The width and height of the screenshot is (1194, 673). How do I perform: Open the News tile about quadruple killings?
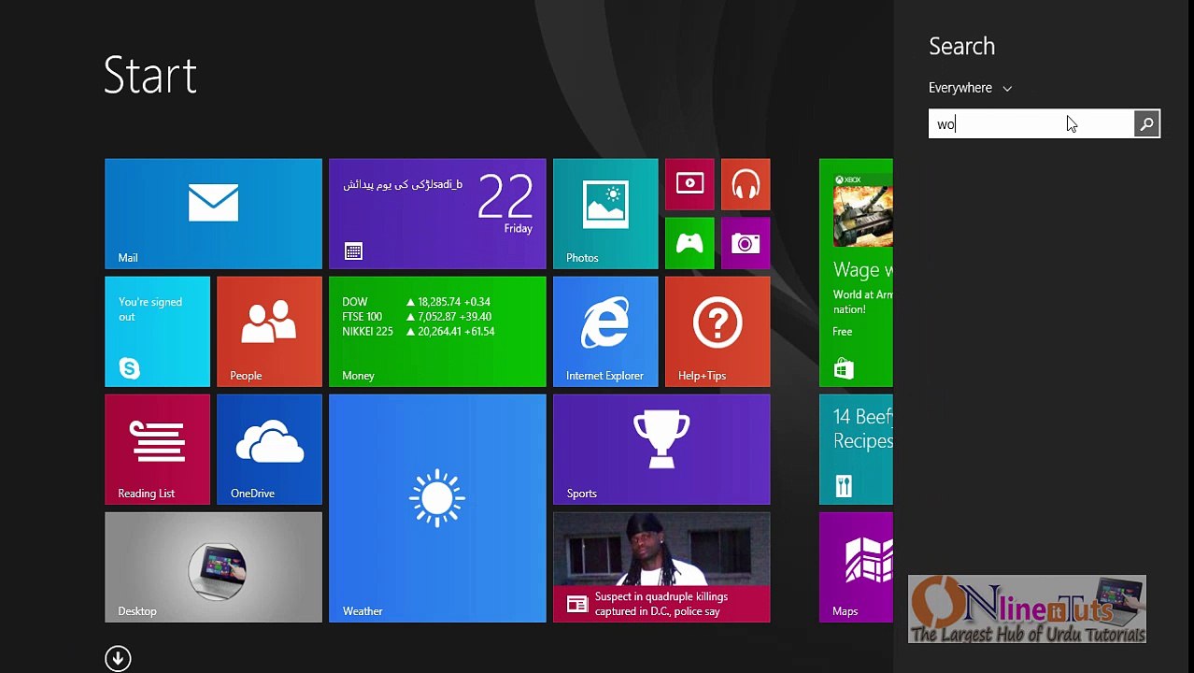[x=661, y=567]
